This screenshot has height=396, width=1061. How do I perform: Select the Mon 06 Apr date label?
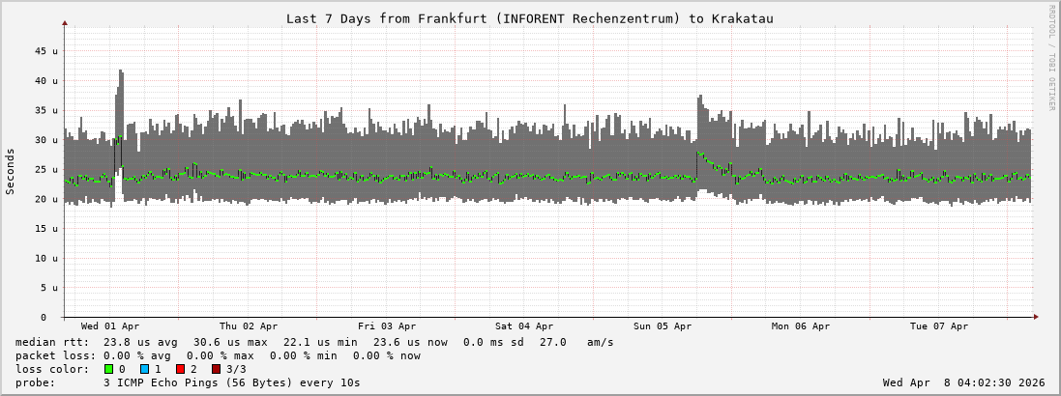[x=801, y=326]
